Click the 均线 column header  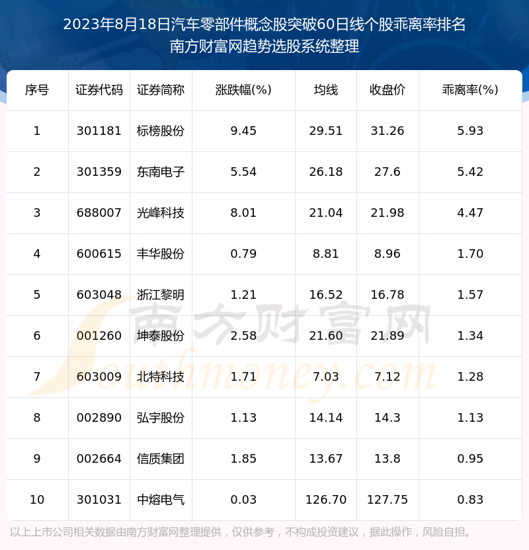click(326, 90)
